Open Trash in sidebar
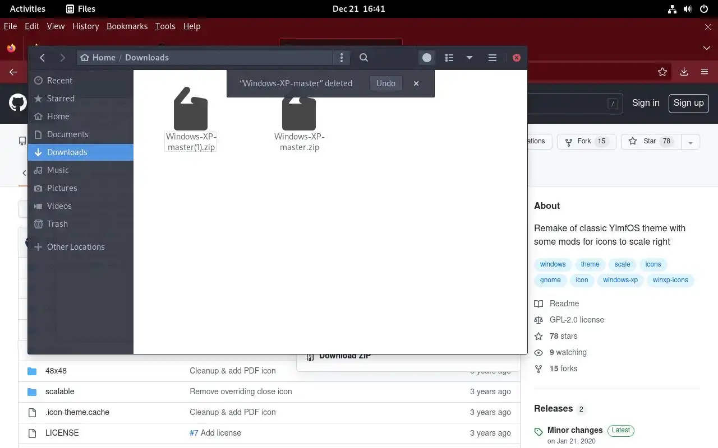 [x=81, y=224]
